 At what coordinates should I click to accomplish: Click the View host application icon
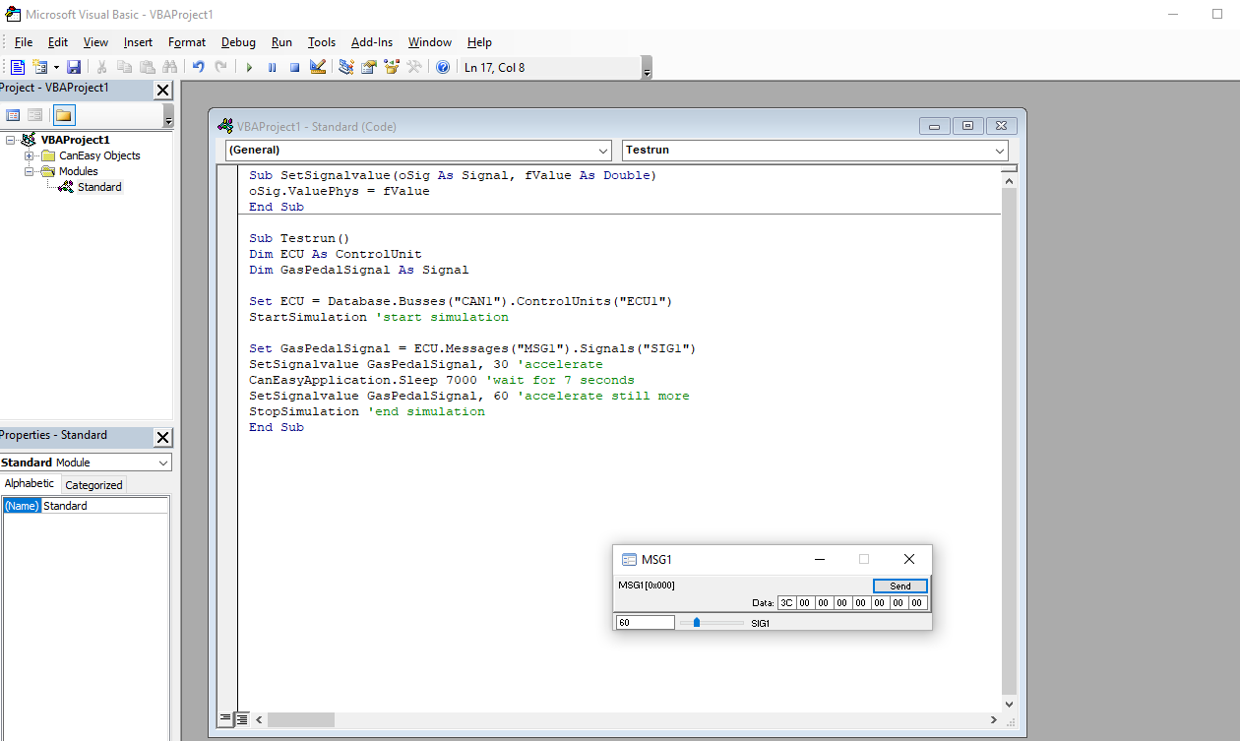17,67
